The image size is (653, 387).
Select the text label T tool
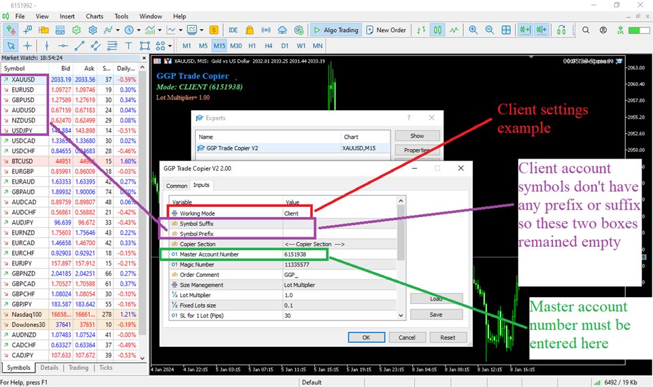click(x=129, y=46)
